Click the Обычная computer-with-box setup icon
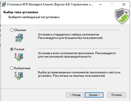The width and height of the screenshot is (132, 104). click(19, 38)
